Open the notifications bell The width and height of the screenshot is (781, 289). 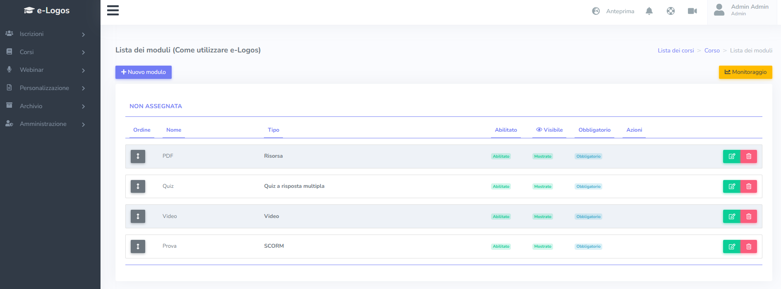click(649, 11)
